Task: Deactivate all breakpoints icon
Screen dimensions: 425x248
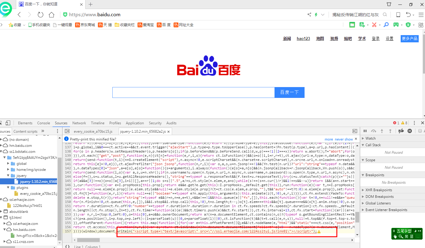Action: tap(401, 131)
